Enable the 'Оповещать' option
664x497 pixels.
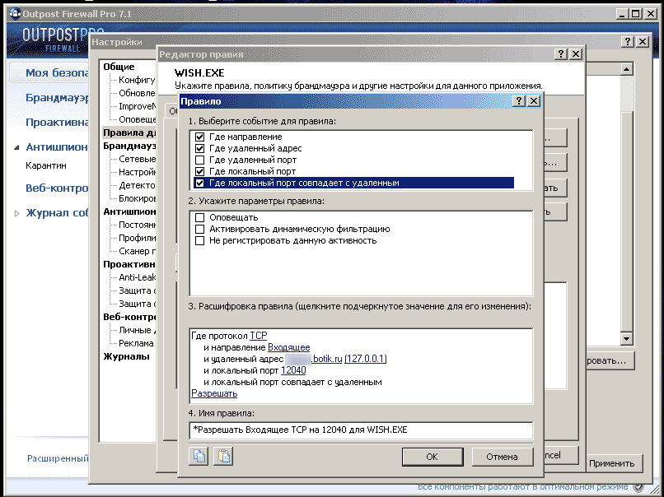click(x=200, y=217)
